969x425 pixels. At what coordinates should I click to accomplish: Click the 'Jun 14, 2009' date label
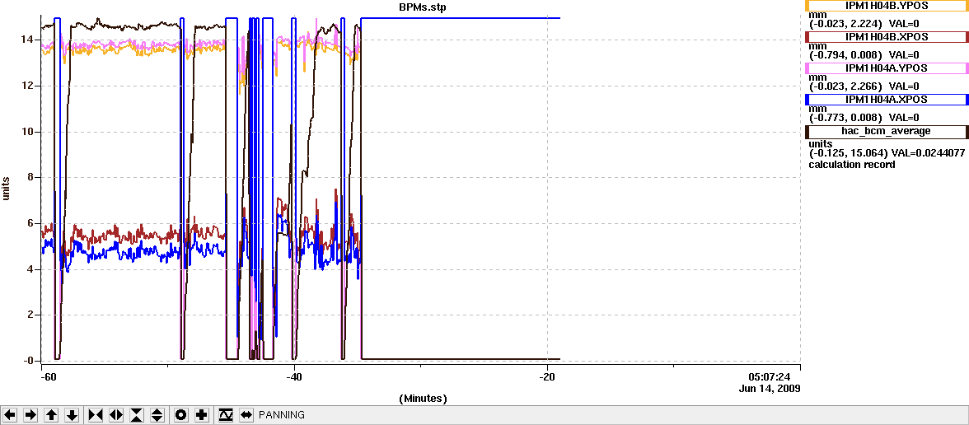(x=770, y=389)
